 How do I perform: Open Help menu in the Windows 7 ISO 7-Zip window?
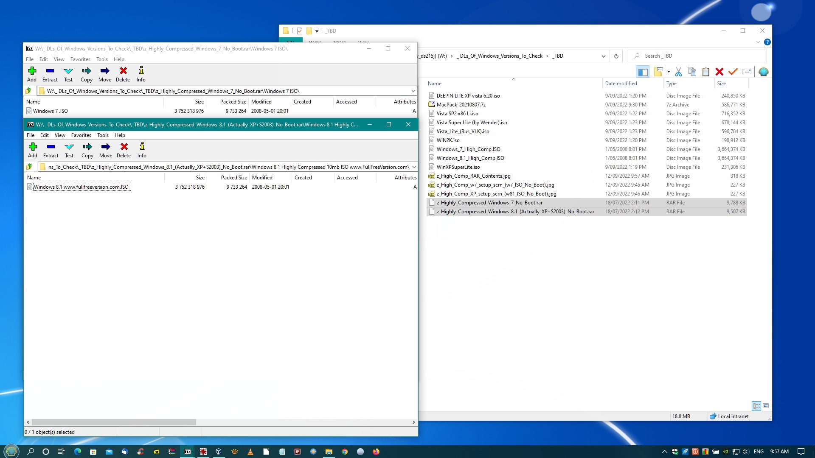point(119,59)
